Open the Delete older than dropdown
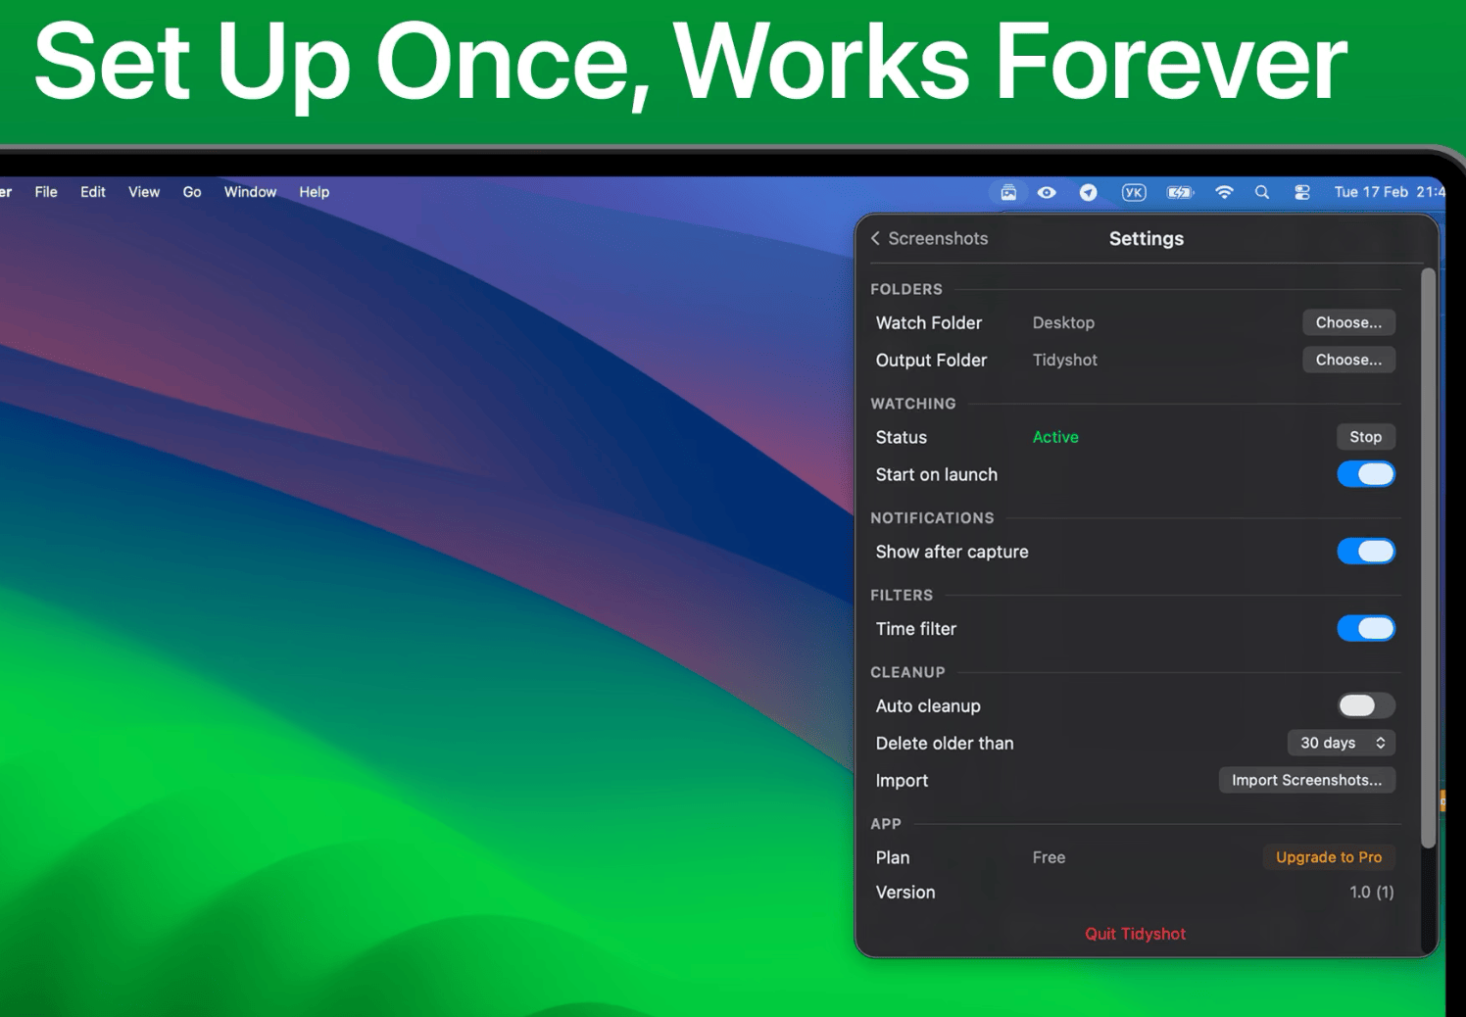The height and width of the screenshot is (1017, 1466). click(x=1341, y=743)
